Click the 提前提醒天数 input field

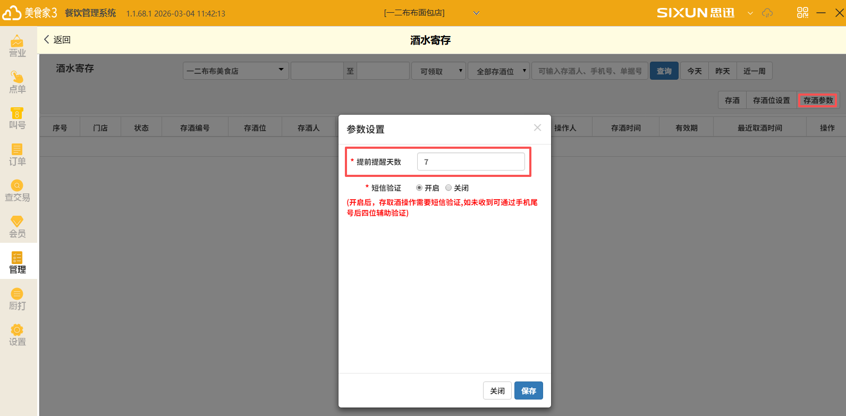pyautogui.click(x=471, y=162)
